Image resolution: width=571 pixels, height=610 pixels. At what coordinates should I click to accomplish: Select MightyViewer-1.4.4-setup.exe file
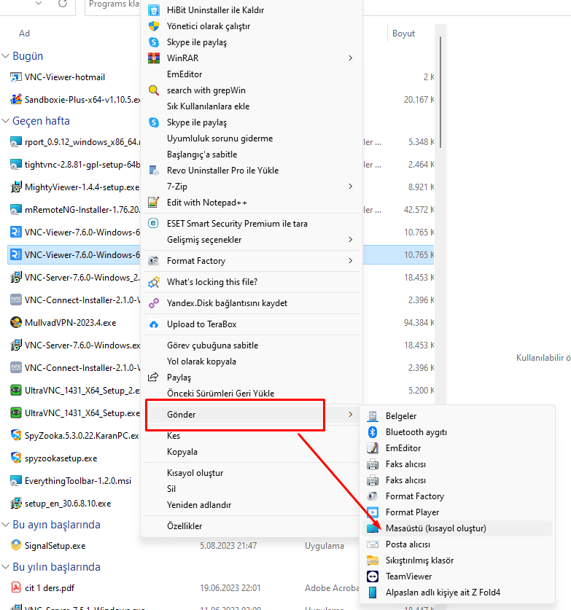[x=82, y=187]
